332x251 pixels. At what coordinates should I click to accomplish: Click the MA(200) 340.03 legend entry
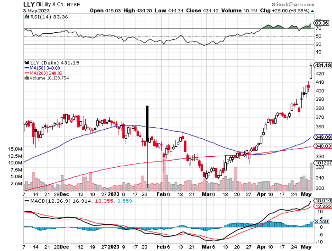click(46, 73)
